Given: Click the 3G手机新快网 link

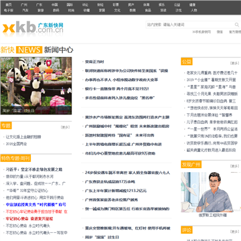Looking at the screenshot, I should click(202, 32).
